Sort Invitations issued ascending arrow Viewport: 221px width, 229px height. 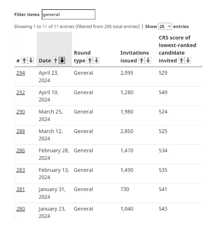click(x=141, y=60)
